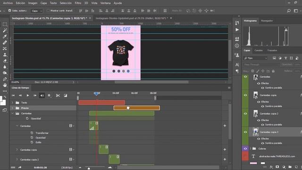Select the Blur droplet tool
The height and width of the screenshot is (170, 302).
[5, 67]
